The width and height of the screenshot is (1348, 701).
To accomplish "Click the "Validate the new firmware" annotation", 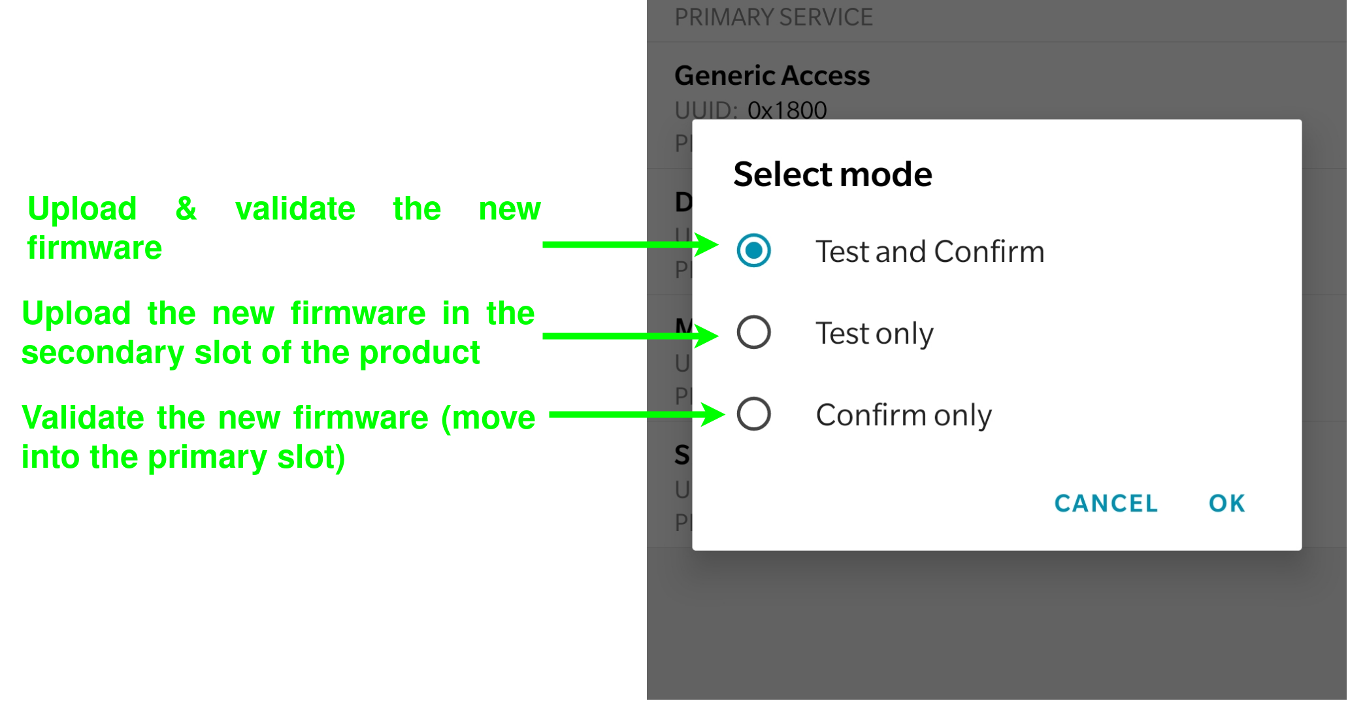I will pos(278,436).
